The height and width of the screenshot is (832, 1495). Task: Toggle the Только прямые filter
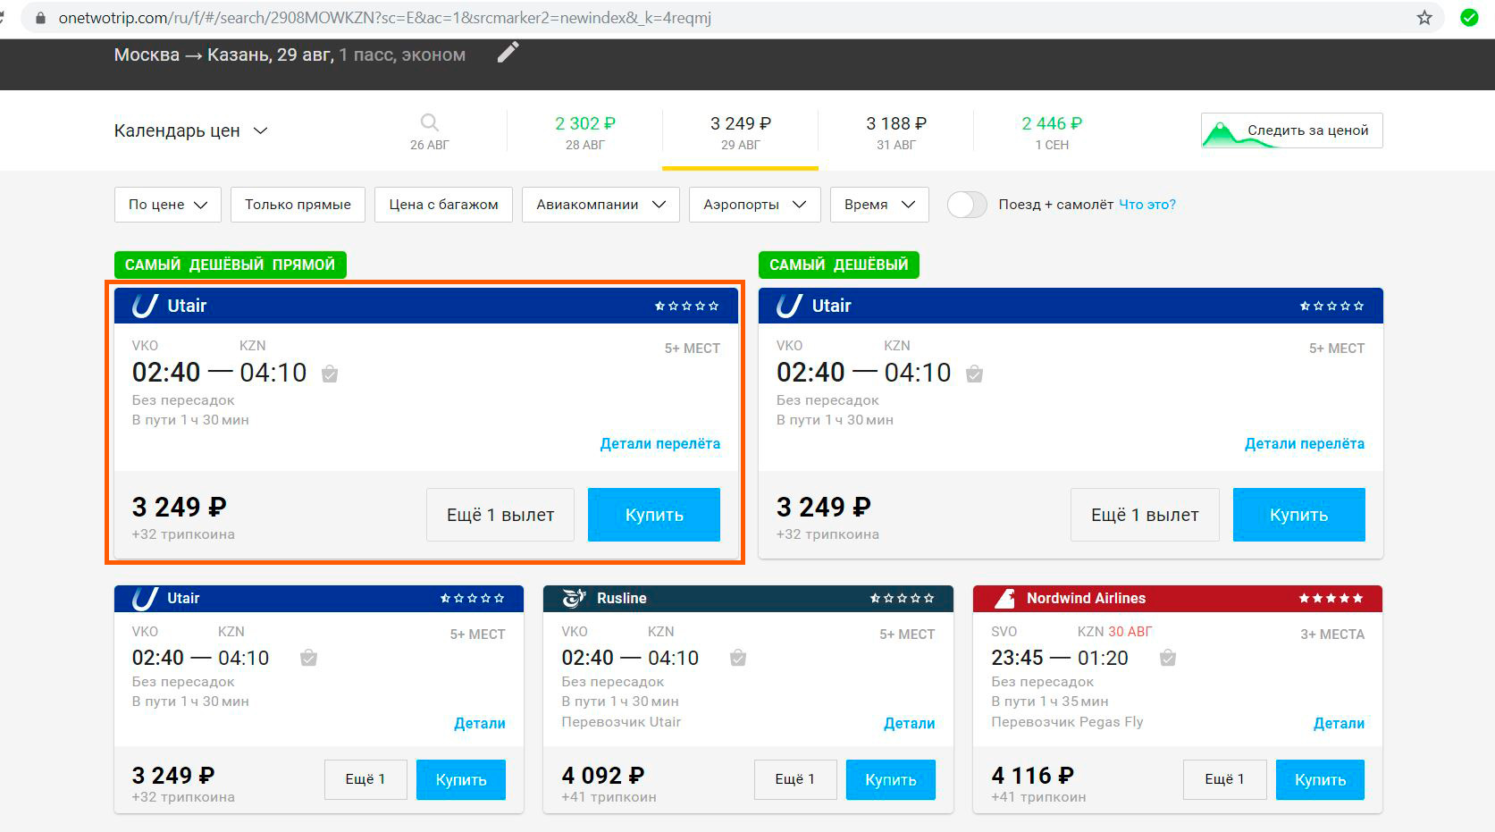(298, 205)
